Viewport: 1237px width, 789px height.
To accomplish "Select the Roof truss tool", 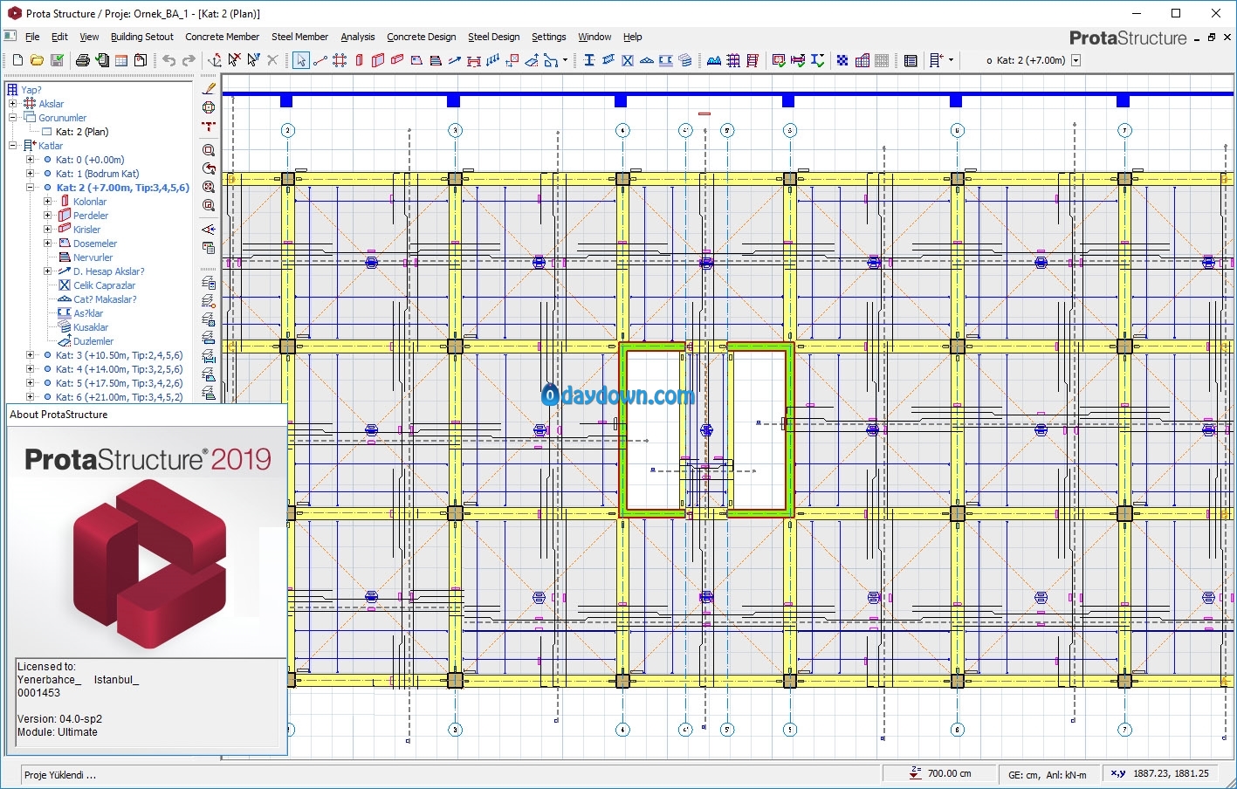I will click(647, 60).
